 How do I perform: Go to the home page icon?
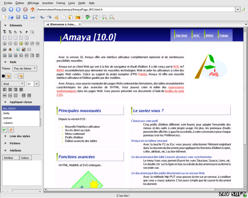(x=32, y=9)
